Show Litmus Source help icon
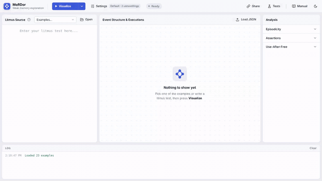This screenshot has height=181, width=322. coord(29,20)
